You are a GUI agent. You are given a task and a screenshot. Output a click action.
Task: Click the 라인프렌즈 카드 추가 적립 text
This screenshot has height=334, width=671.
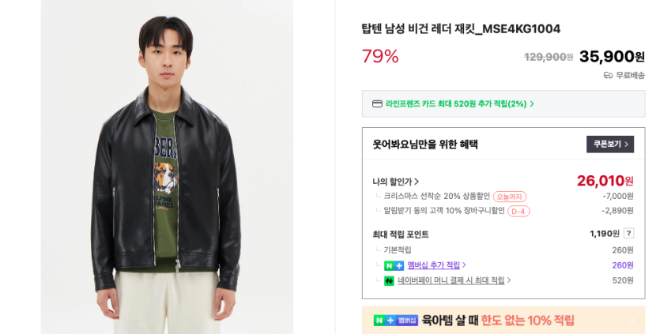[455, 104]
